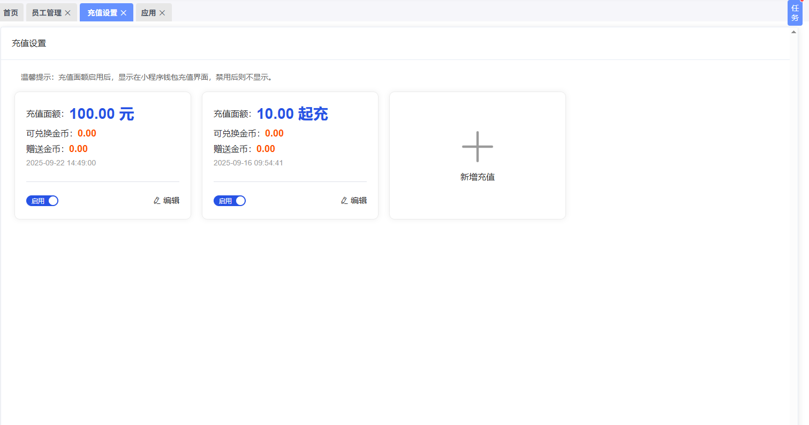This screenshot has width=809, height=425.
Task: Click the pencil icon on the 100.00 元 card
Action: click(157, 201)
